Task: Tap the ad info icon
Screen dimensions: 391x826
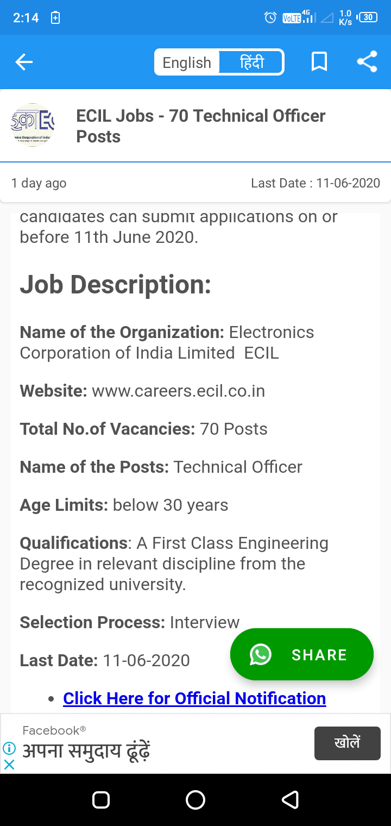Action: click(x=9, y=748)
